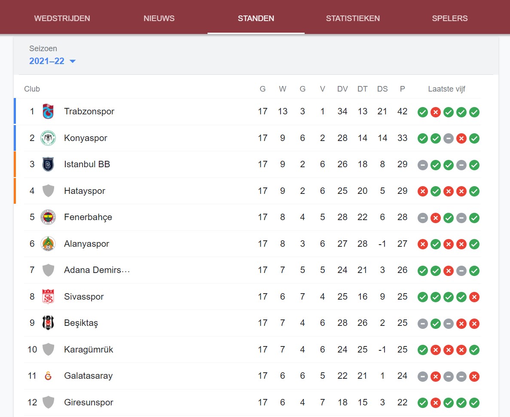The image size is (510, 417).
Task: Click the Fenerbahçe club crest
Action: pyautogui.click(x=48, y=217)
